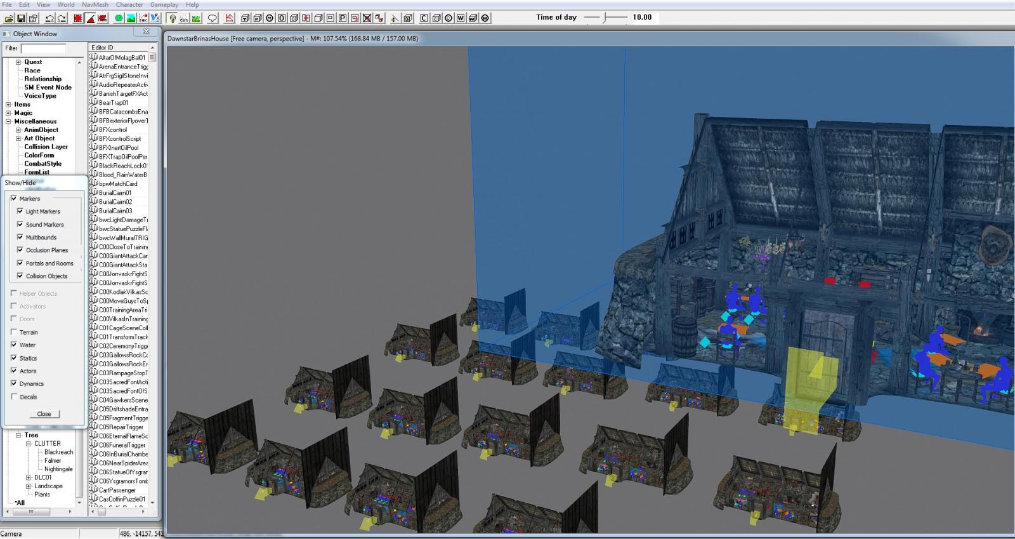Open the Gameplay menu
Screen dimensions: 1015x539
[164, 4]
